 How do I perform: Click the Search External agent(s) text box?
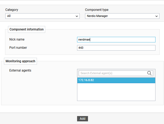[x=113, y=73]
